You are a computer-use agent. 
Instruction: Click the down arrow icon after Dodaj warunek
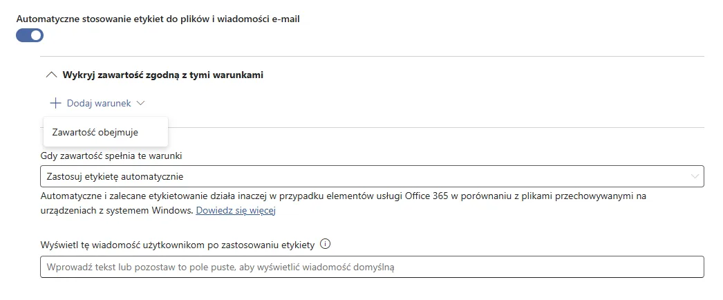(141, 103)
